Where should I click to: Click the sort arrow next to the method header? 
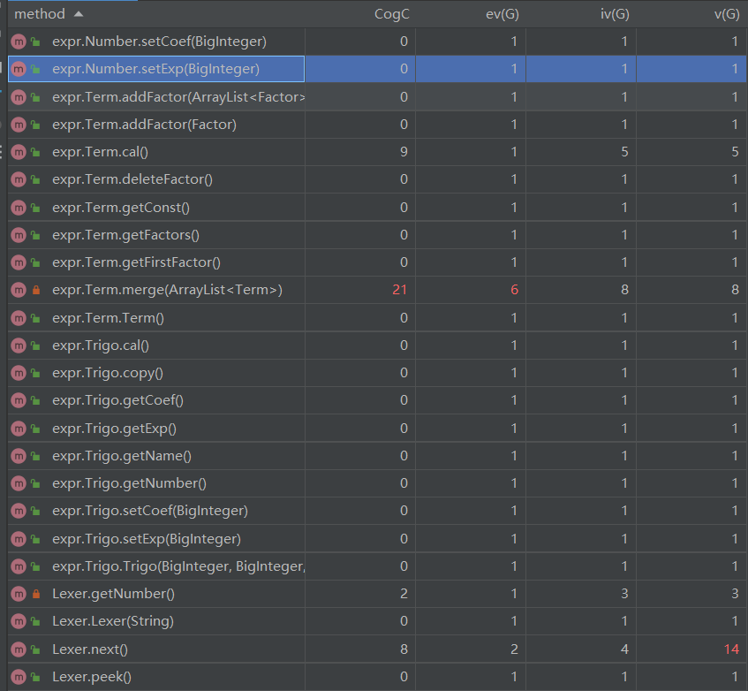click(x=79, y=14)
